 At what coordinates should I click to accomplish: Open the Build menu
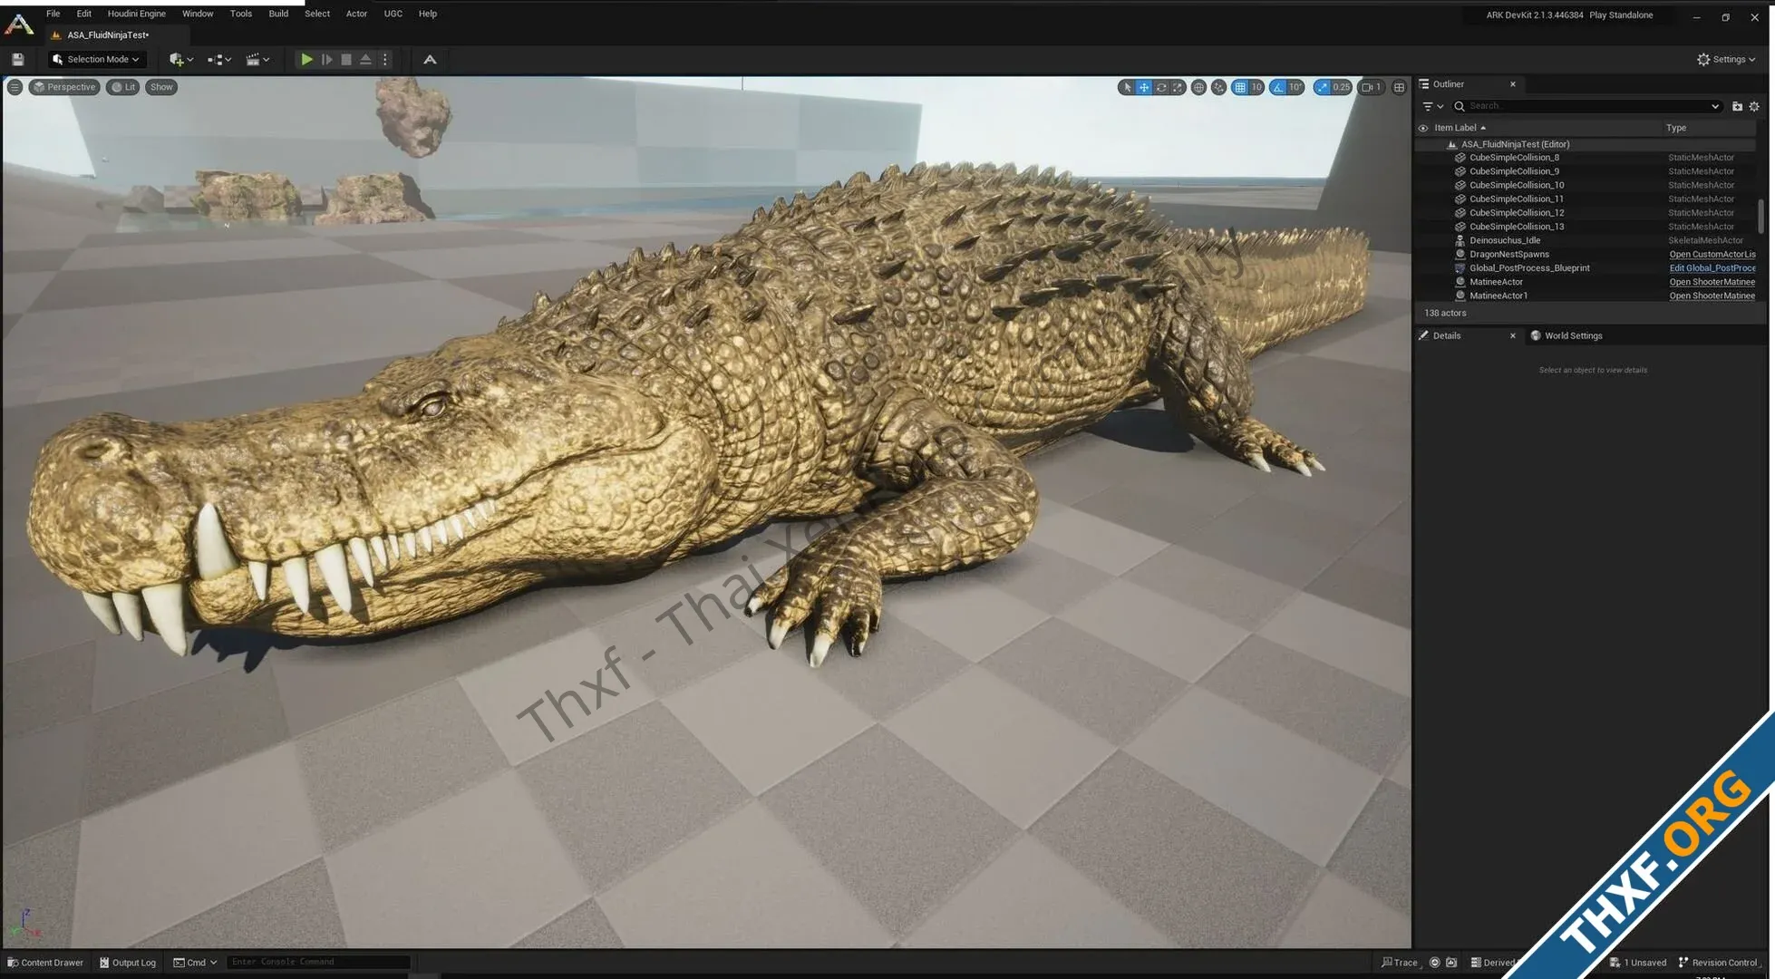[x=278, y=14]
